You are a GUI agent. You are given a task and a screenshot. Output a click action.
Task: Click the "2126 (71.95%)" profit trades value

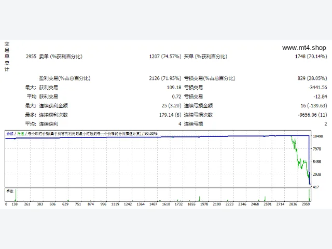coord(165,78)
